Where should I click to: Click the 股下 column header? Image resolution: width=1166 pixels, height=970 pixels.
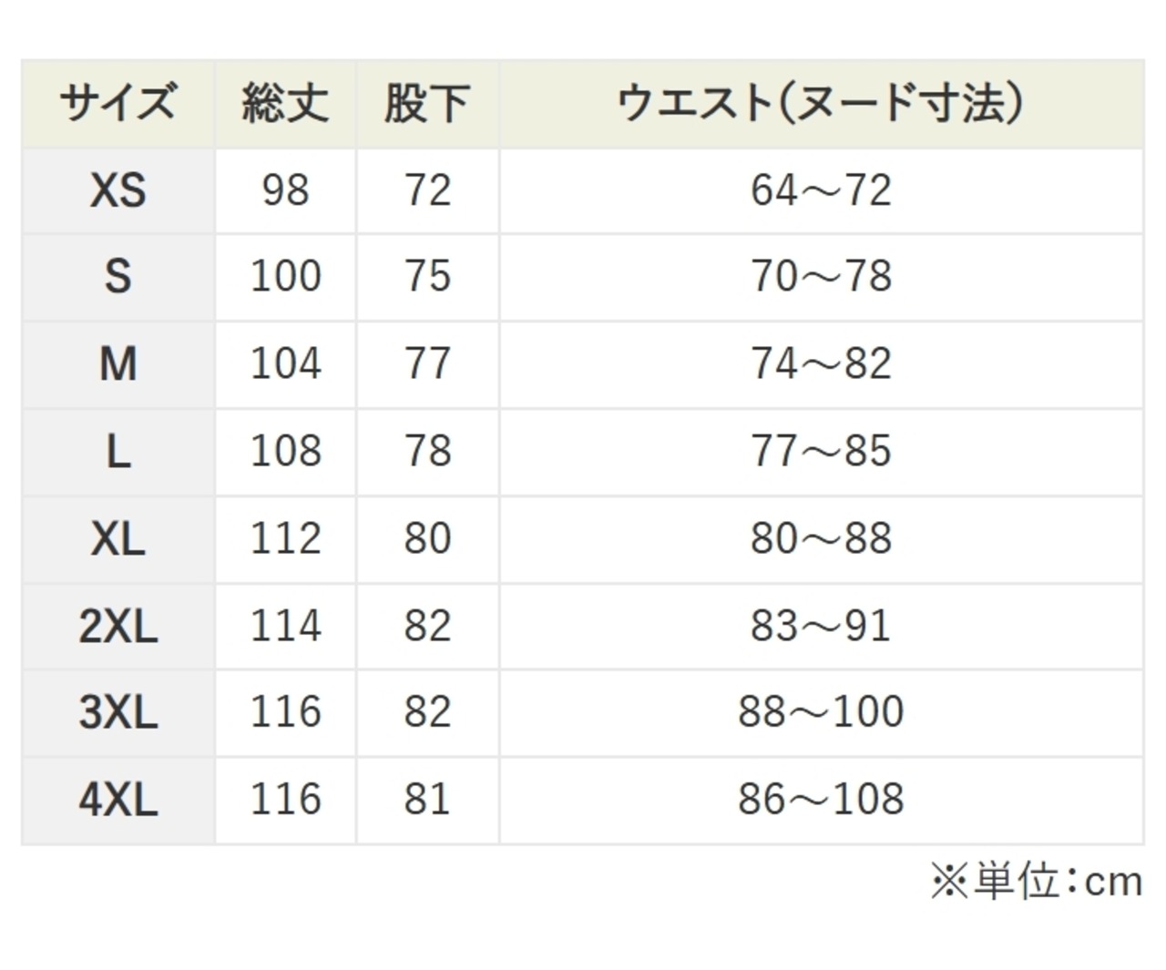coord(427,103)
